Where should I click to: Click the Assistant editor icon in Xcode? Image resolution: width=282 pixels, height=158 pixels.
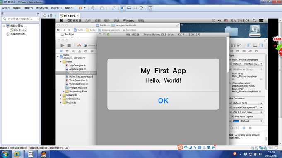pyautogui.click(x=239, y=45)
